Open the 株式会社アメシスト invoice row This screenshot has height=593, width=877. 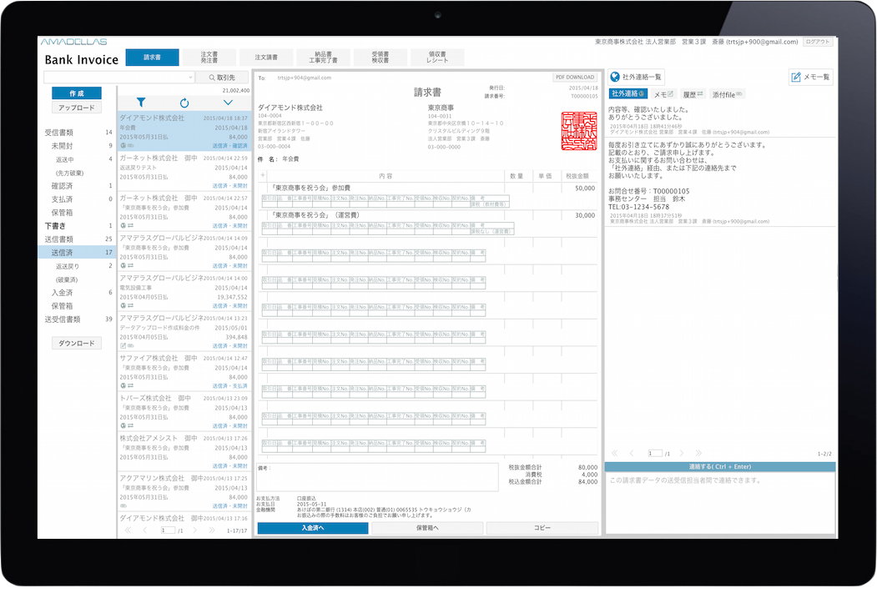[184, 452]
